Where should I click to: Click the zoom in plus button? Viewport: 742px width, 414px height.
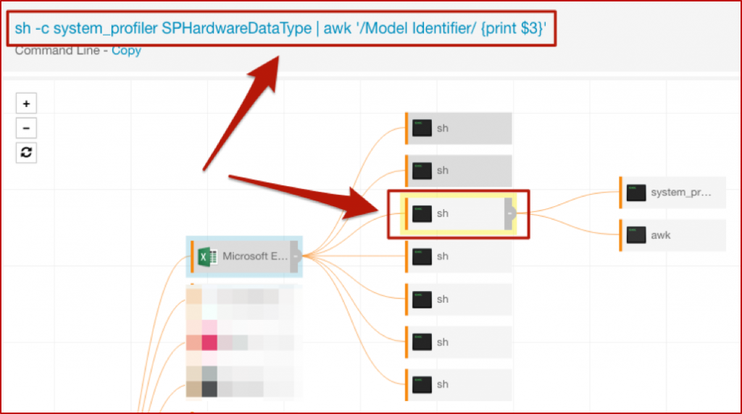26,103
